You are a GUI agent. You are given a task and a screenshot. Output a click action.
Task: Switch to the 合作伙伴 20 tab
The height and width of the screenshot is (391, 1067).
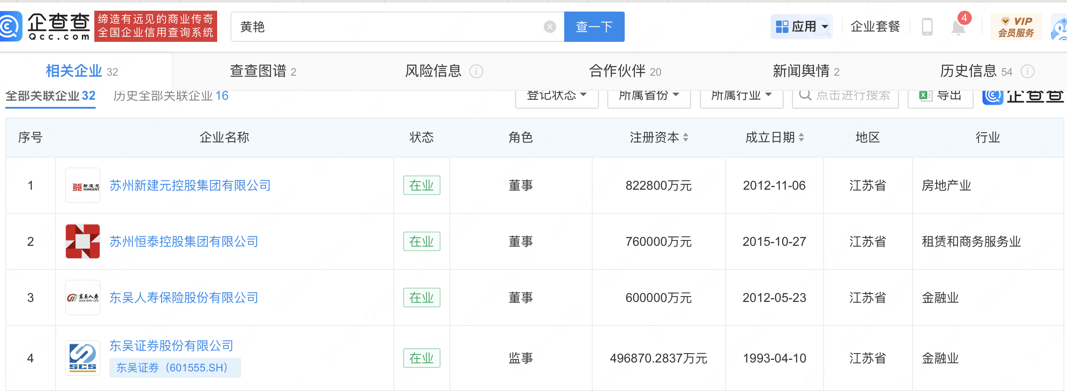(625, 71)
